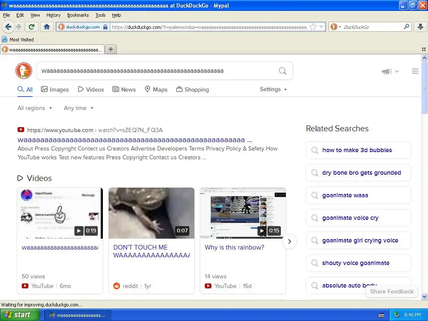Click the 0:07 reddit video thumbnail
Screen dimensions: 428x321
pos(151,213)
